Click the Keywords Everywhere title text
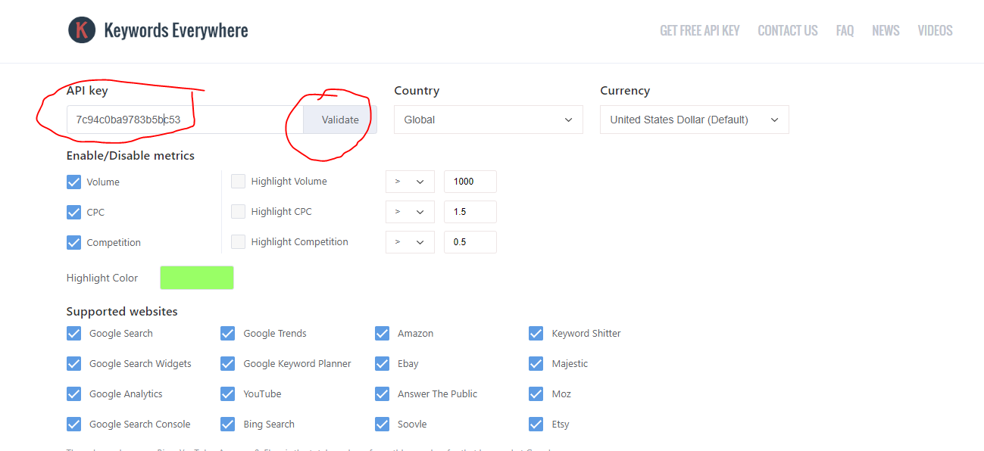 tap(176, 30)
